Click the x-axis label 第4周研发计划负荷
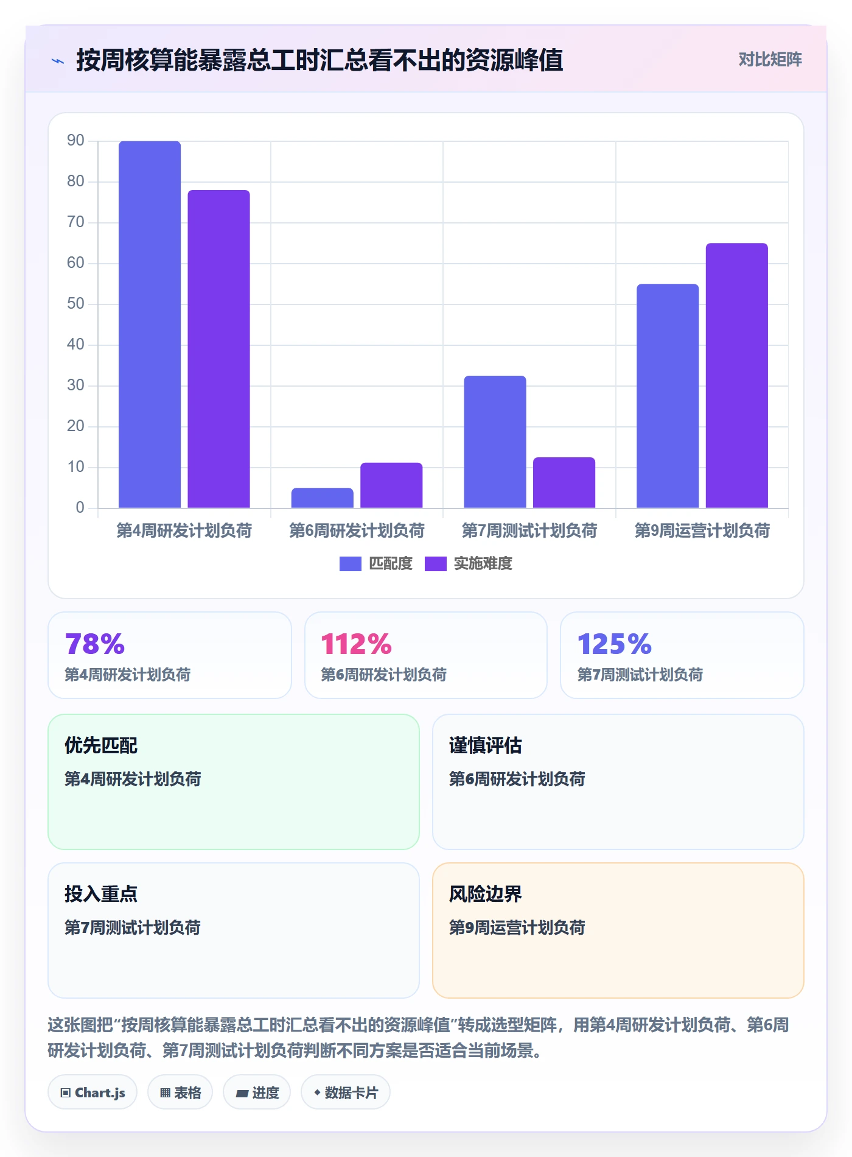This screenshot has width=852, height=1157. tap(184, 531)
